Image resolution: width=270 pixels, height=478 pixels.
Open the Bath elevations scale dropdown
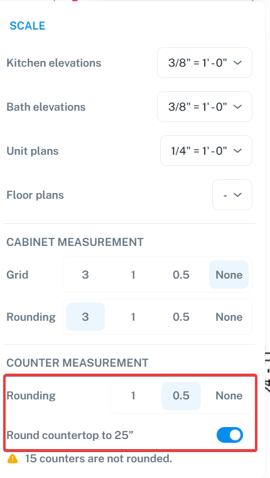(x=205, y=107)
